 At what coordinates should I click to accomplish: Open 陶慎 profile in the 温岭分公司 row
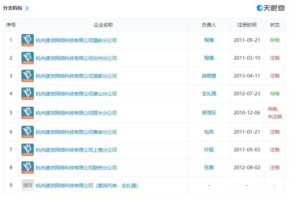[209, 40]
